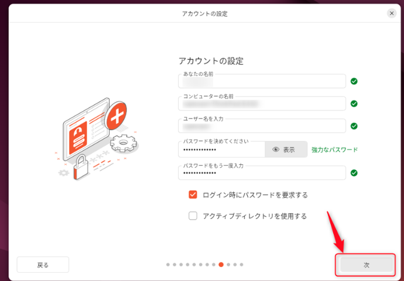
Task: Uncheck ログイン時にパスワードを要求する checkbox
Action: pyautogui.click(x=193, y=195)
